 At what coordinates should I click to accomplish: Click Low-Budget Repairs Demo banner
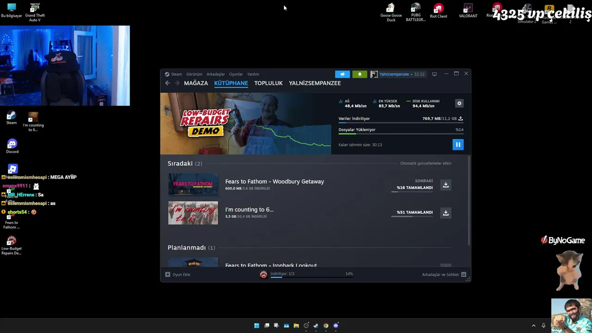point(246,123)
